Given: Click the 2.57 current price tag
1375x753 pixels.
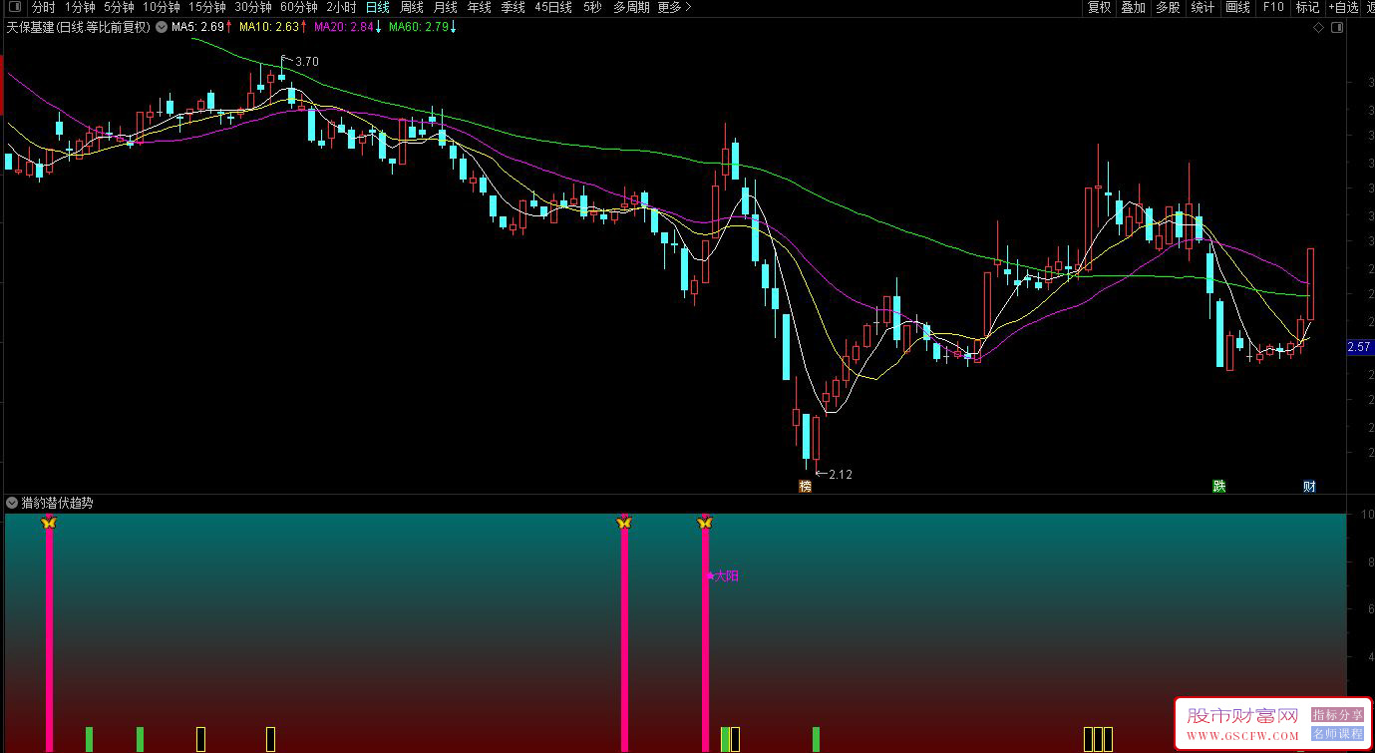Looking at the screenshot, I should click(1359, 347).
